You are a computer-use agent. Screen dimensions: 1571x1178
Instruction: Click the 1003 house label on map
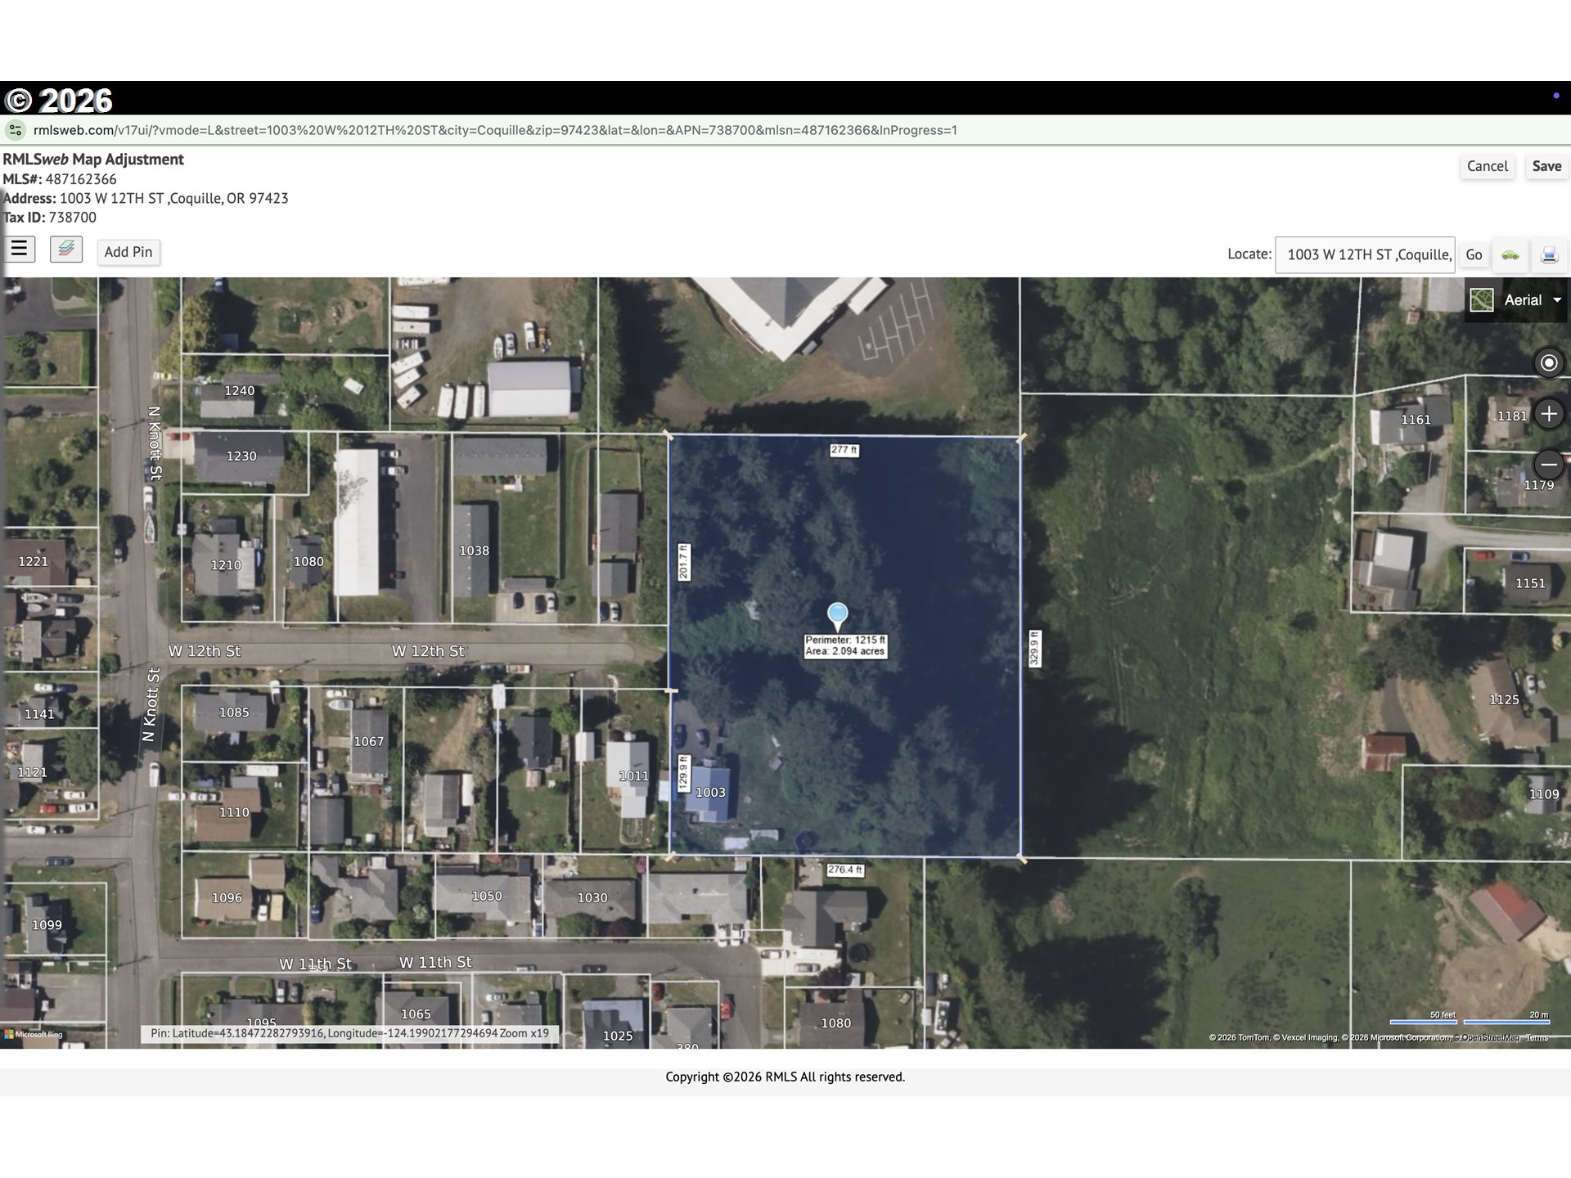710,792
